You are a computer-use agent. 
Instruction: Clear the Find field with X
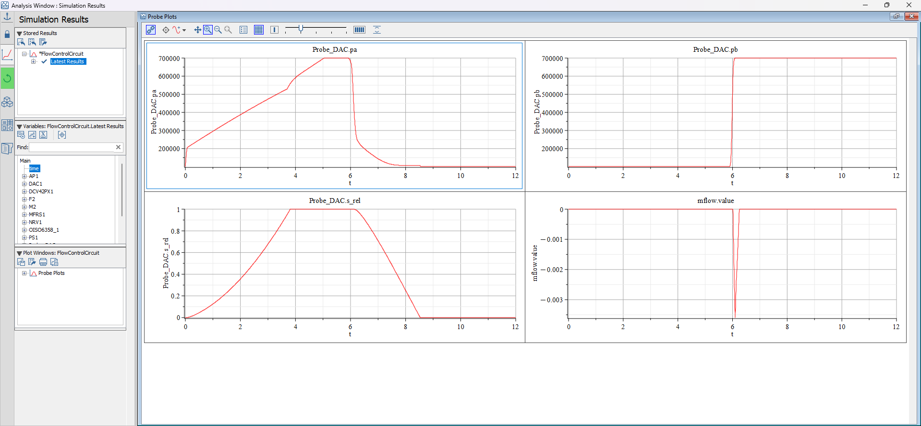(x=118, y=147)
